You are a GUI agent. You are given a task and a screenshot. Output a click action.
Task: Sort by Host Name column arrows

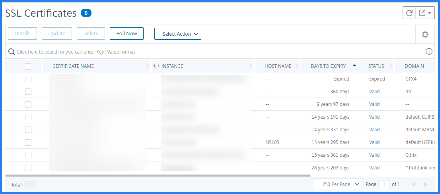(x=297, y=66)
